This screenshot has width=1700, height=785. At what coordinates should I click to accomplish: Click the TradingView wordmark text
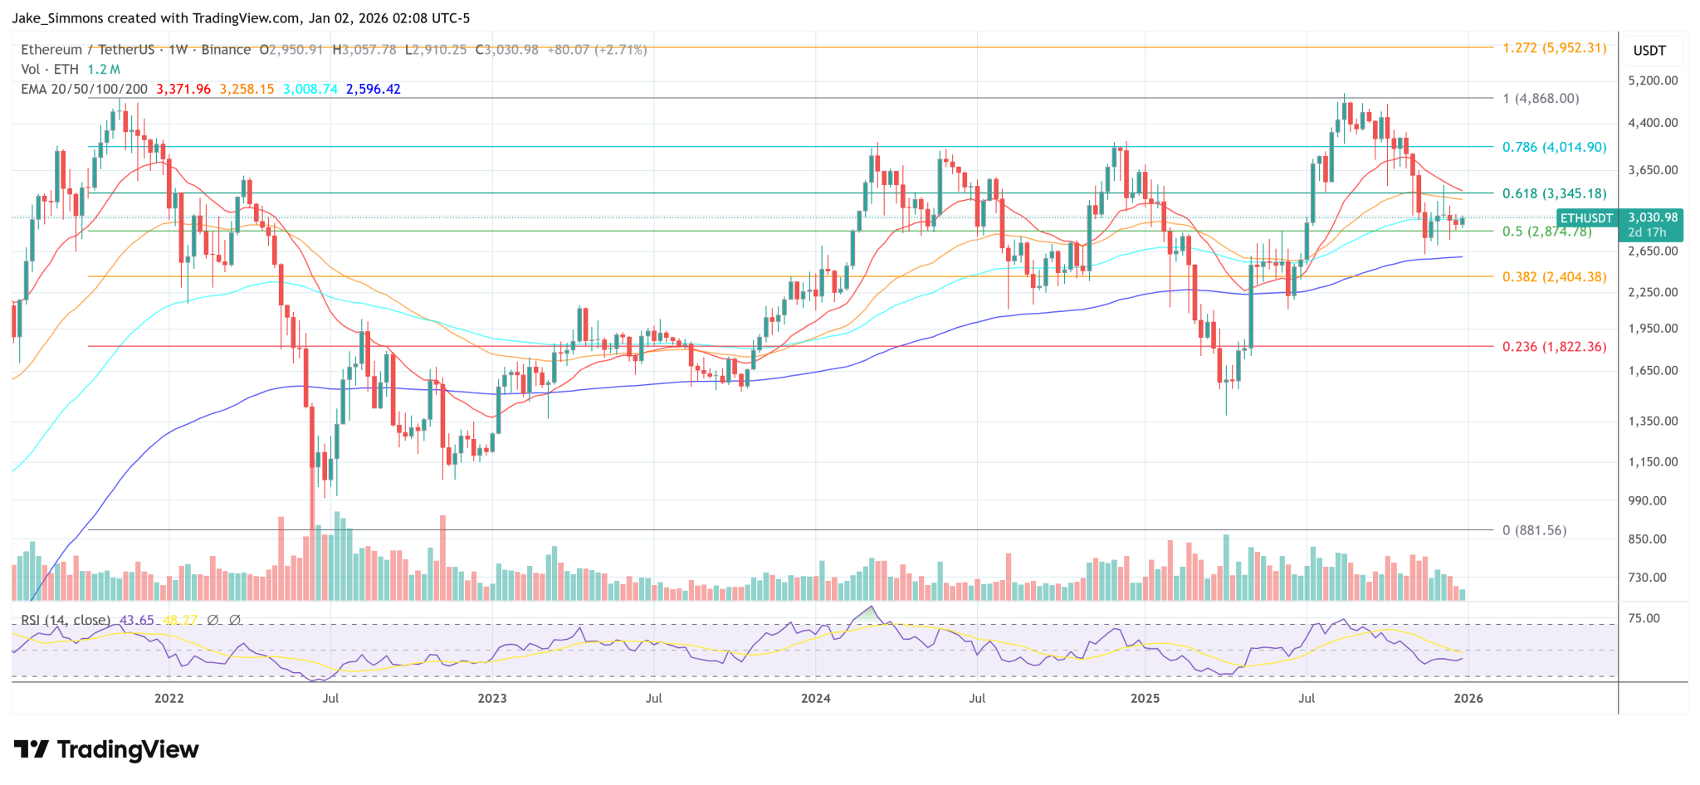(128, 750)
